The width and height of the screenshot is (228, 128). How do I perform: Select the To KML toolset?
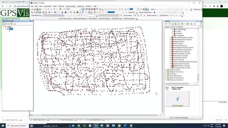click(178, 32)
